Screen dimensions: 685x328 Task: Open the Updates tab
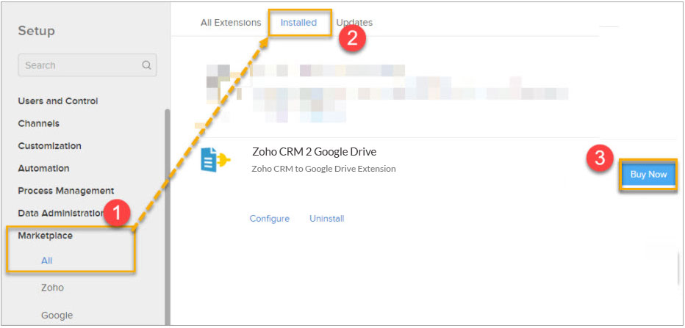pyautogui.click(x=354, y=23)
